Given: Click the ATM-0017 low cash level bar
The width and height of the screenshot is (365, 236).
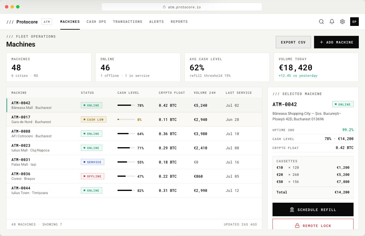Looking at the screenshot, I should pyautogui.click(x=126, y=119).
